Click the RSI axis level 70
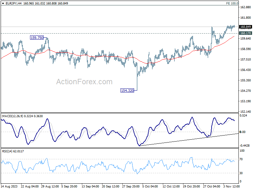This screenshot has width=253, height=190. pos(241,159)
